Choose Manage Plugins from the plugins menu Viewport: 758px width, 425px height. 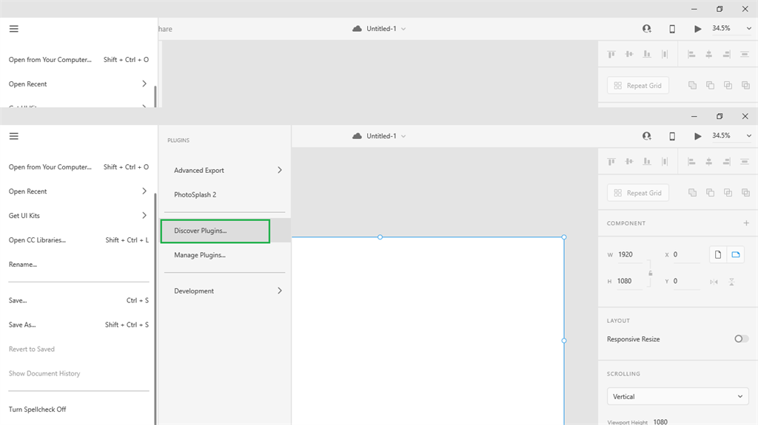click(200, 255)
